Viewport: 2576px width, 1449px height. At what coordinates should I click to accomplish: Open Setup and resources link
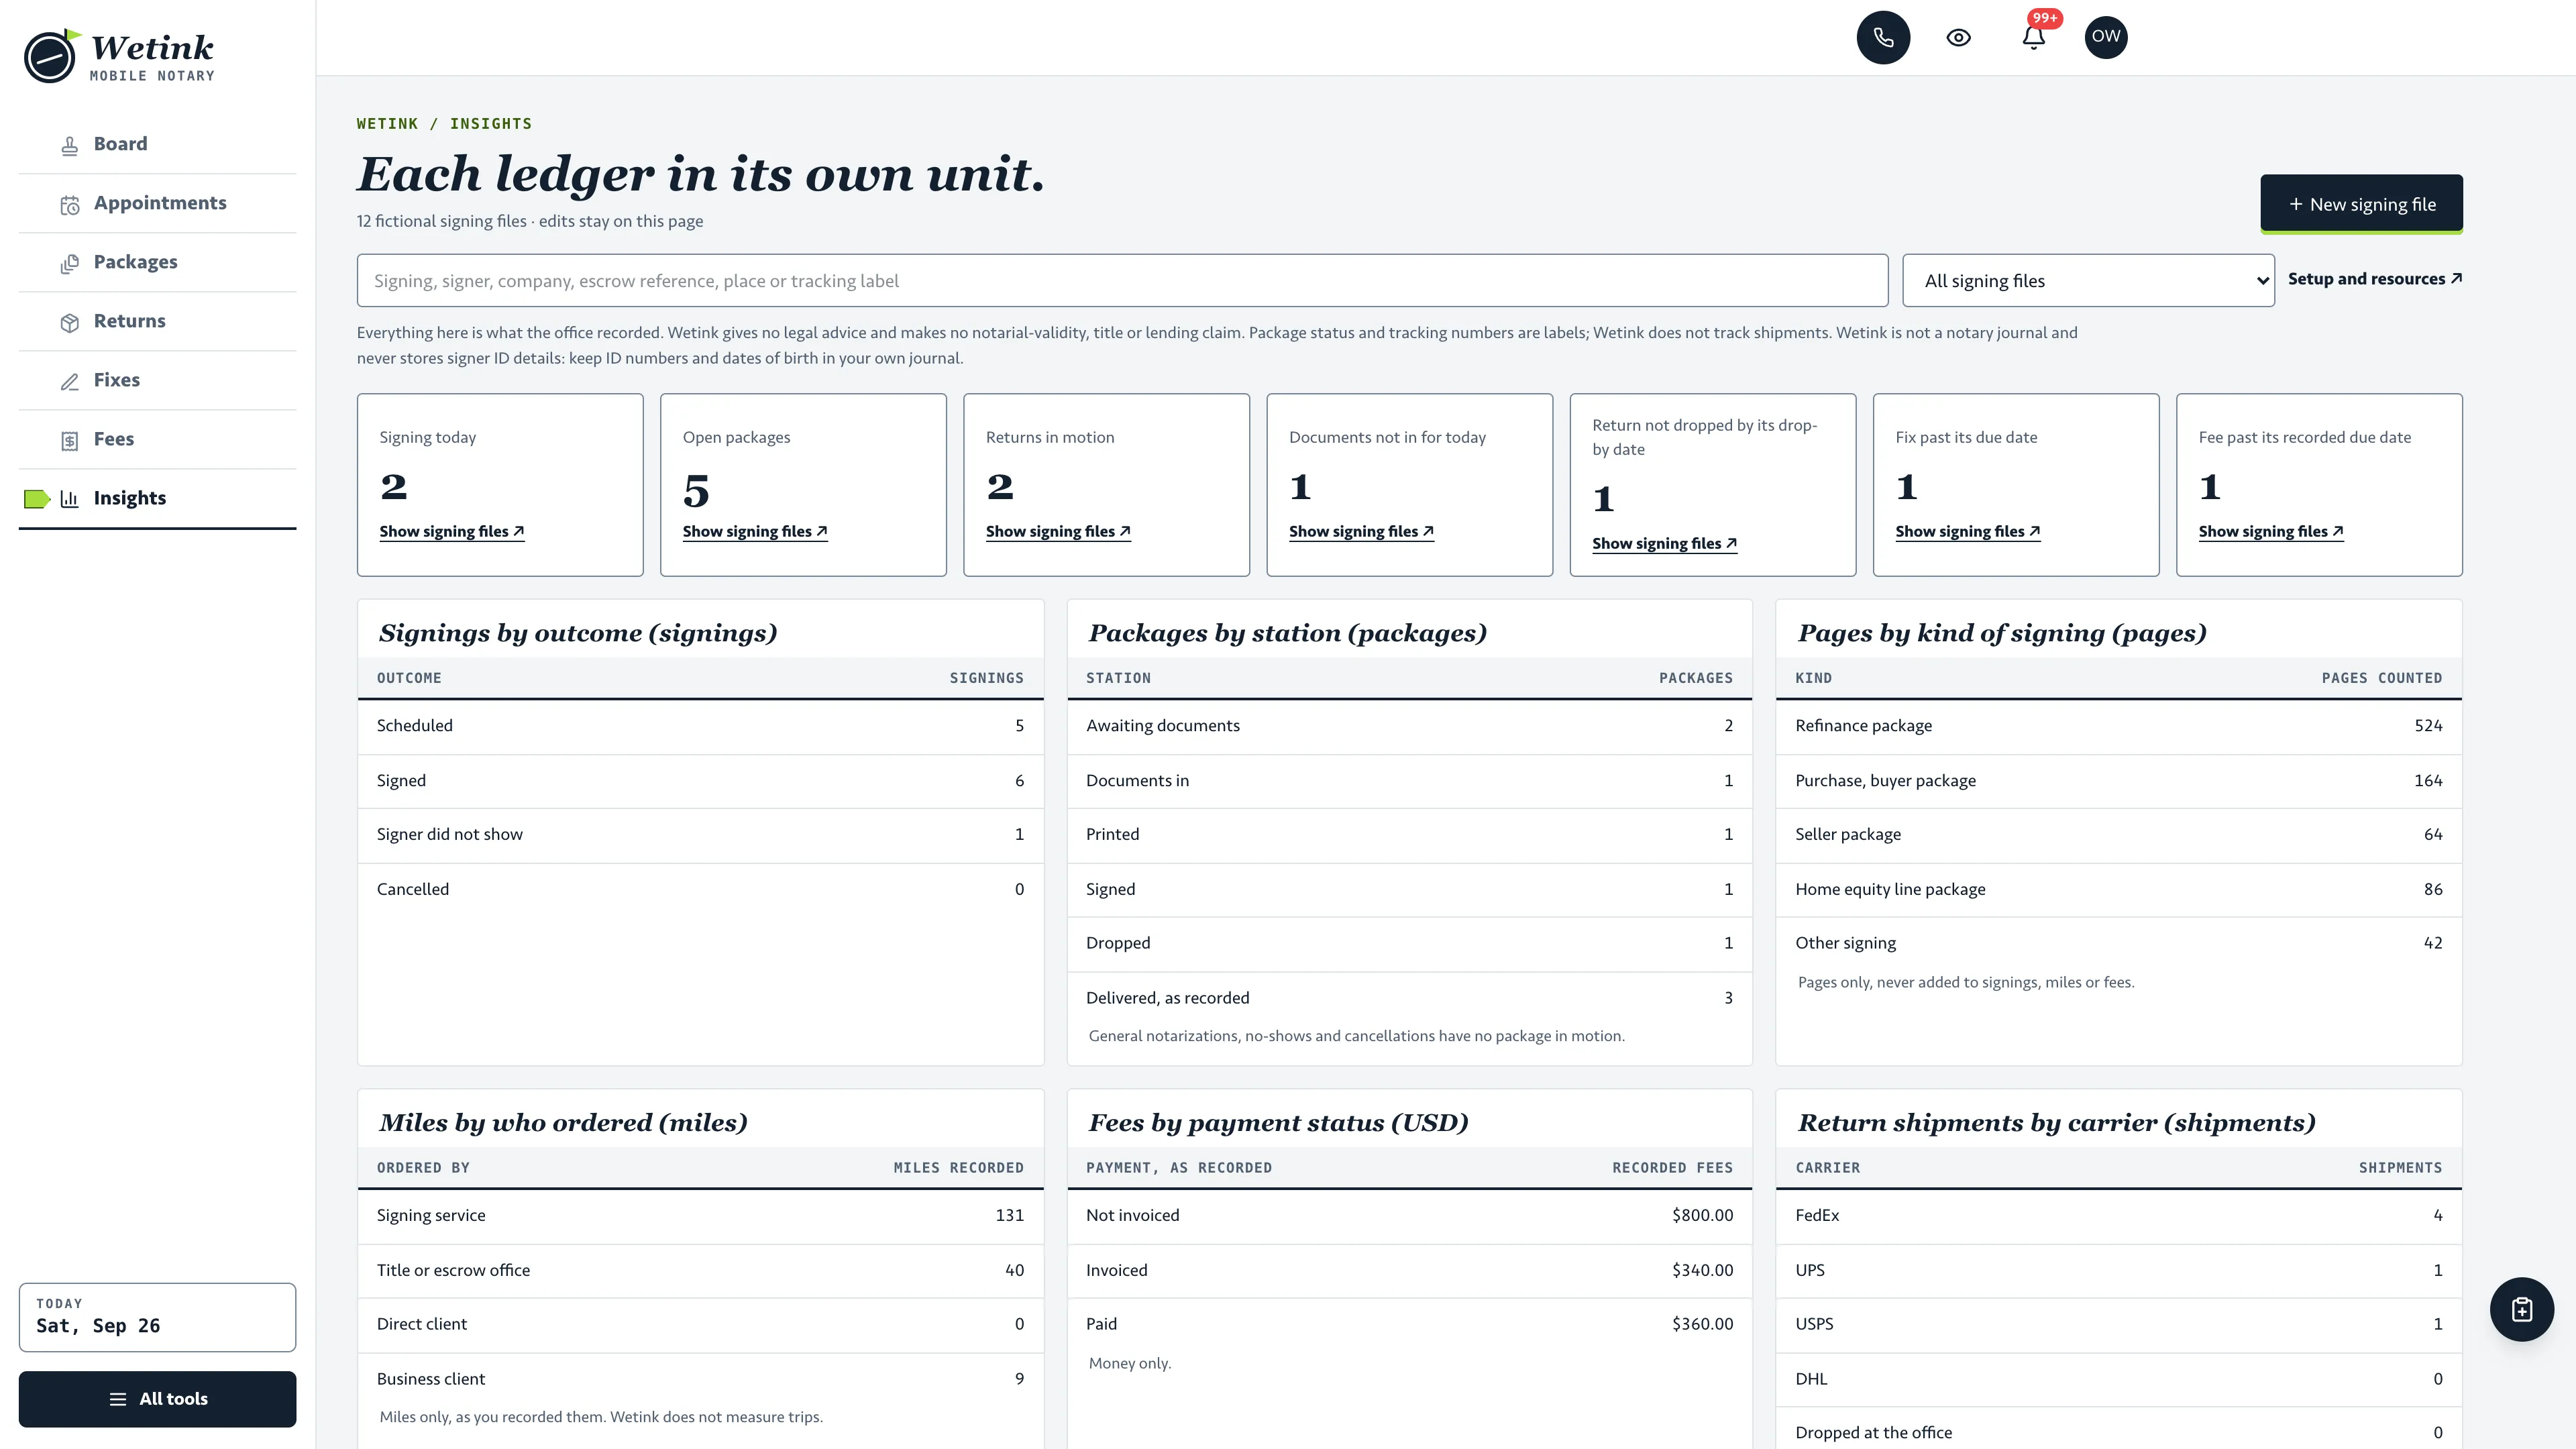(x=2374, y=279)
